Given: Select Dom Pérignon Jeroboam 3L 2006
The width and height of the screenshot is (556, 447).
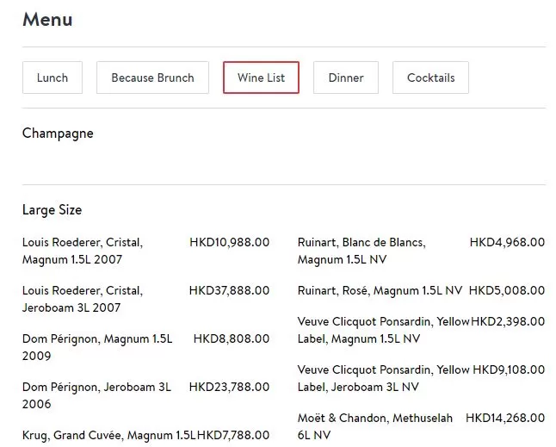Looking at the screenshot, I should click(96, 395).
